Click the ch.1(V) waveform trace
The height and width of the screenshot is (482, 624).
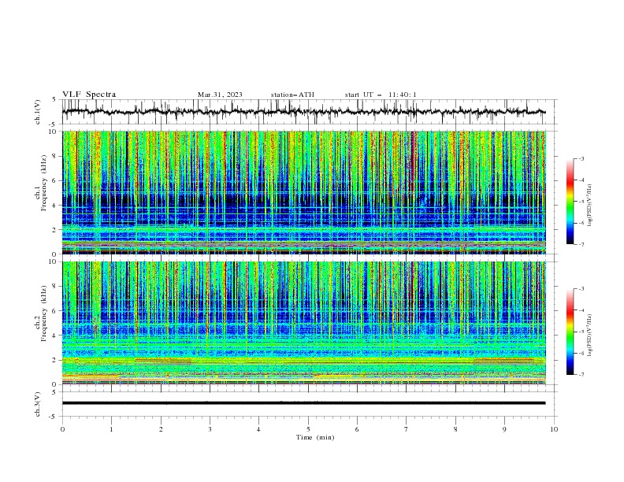pos(303,112)
